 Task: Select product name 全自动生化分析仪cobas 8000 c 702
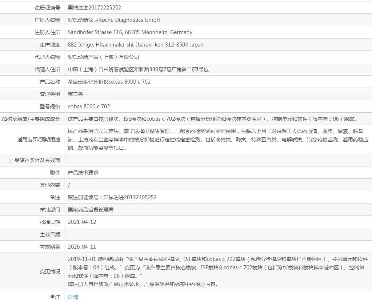click(x=109, y=81)
